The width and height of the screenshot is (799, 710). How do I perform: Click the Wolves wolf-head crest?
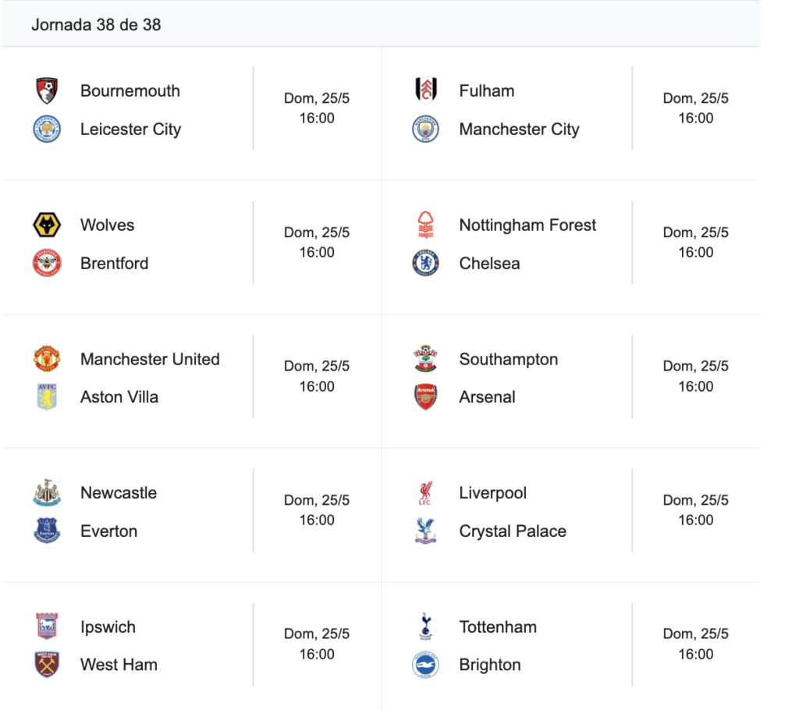click(47, 225)
